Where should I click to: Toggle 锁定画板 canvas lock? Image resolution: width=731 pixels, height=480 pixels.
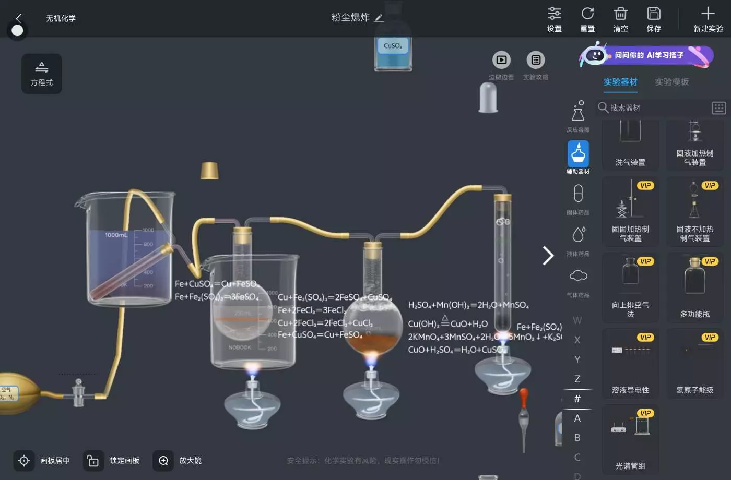112,461
